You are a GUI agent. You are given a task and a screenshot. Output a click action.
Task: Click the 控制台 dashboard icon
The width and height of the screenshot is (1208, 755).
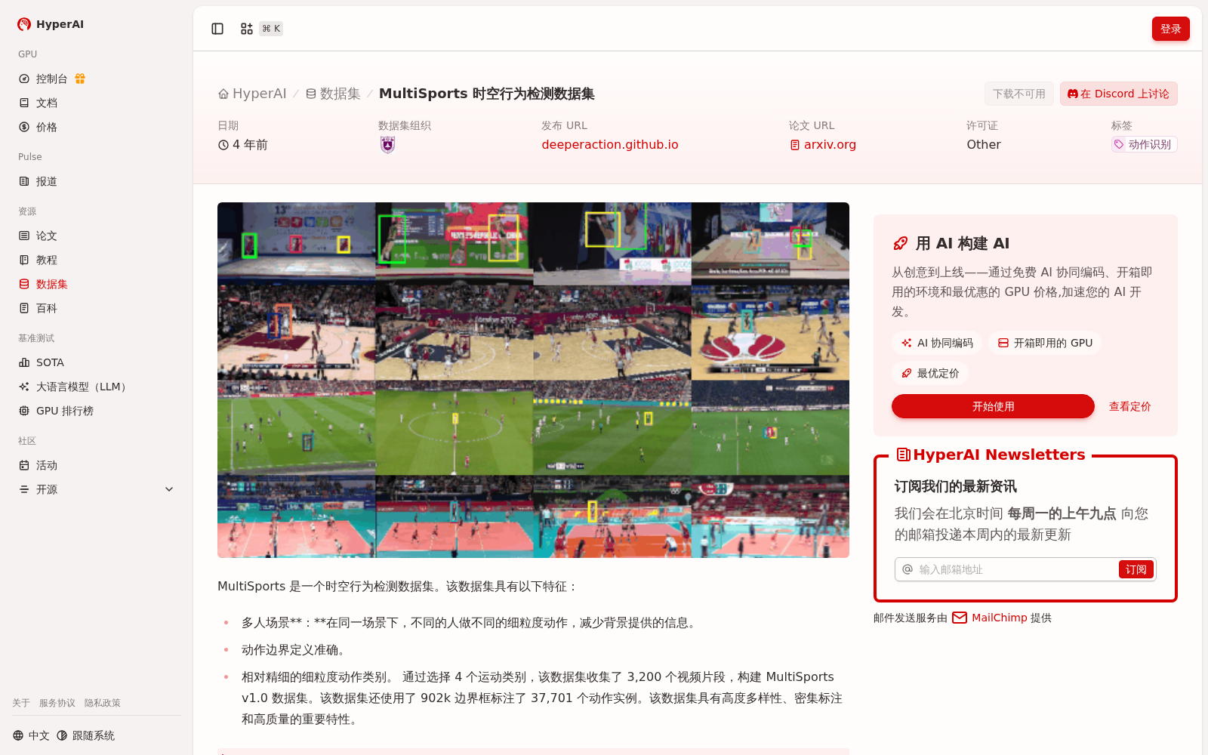pos(24,79)
